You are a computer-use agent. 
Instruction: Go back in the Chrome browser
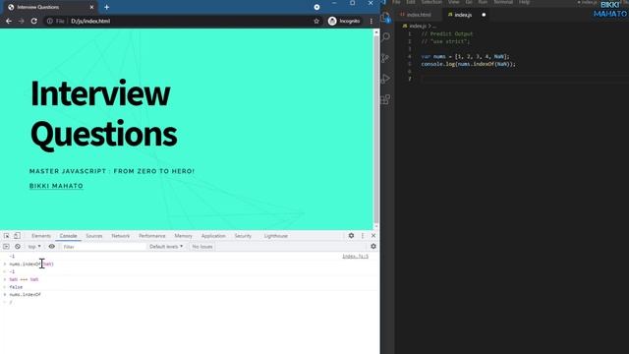[x=9, y=21]
